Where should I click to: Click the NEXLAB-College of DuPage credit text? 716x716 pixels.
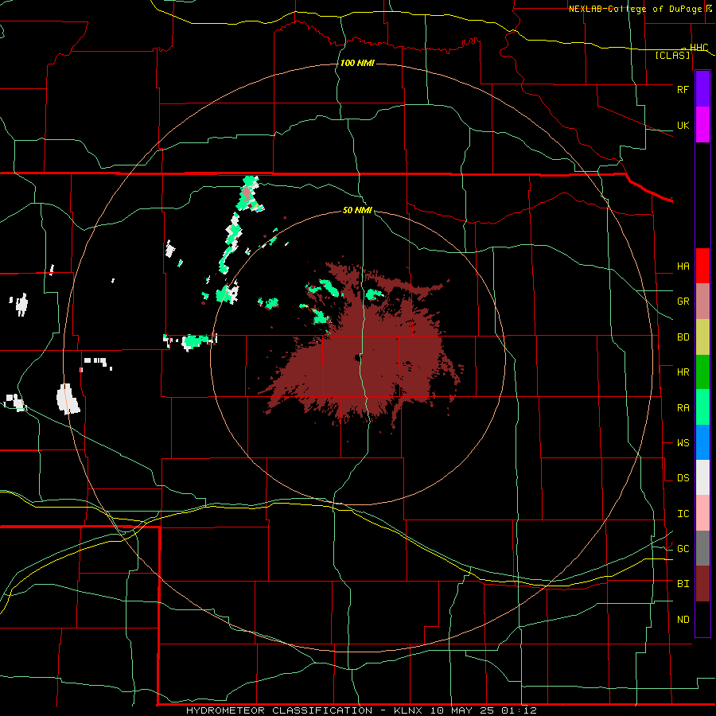click(635, 9)
